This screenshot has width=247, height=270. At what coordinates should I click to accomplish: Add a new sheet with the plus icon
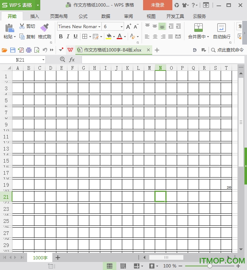pos(57,258)
